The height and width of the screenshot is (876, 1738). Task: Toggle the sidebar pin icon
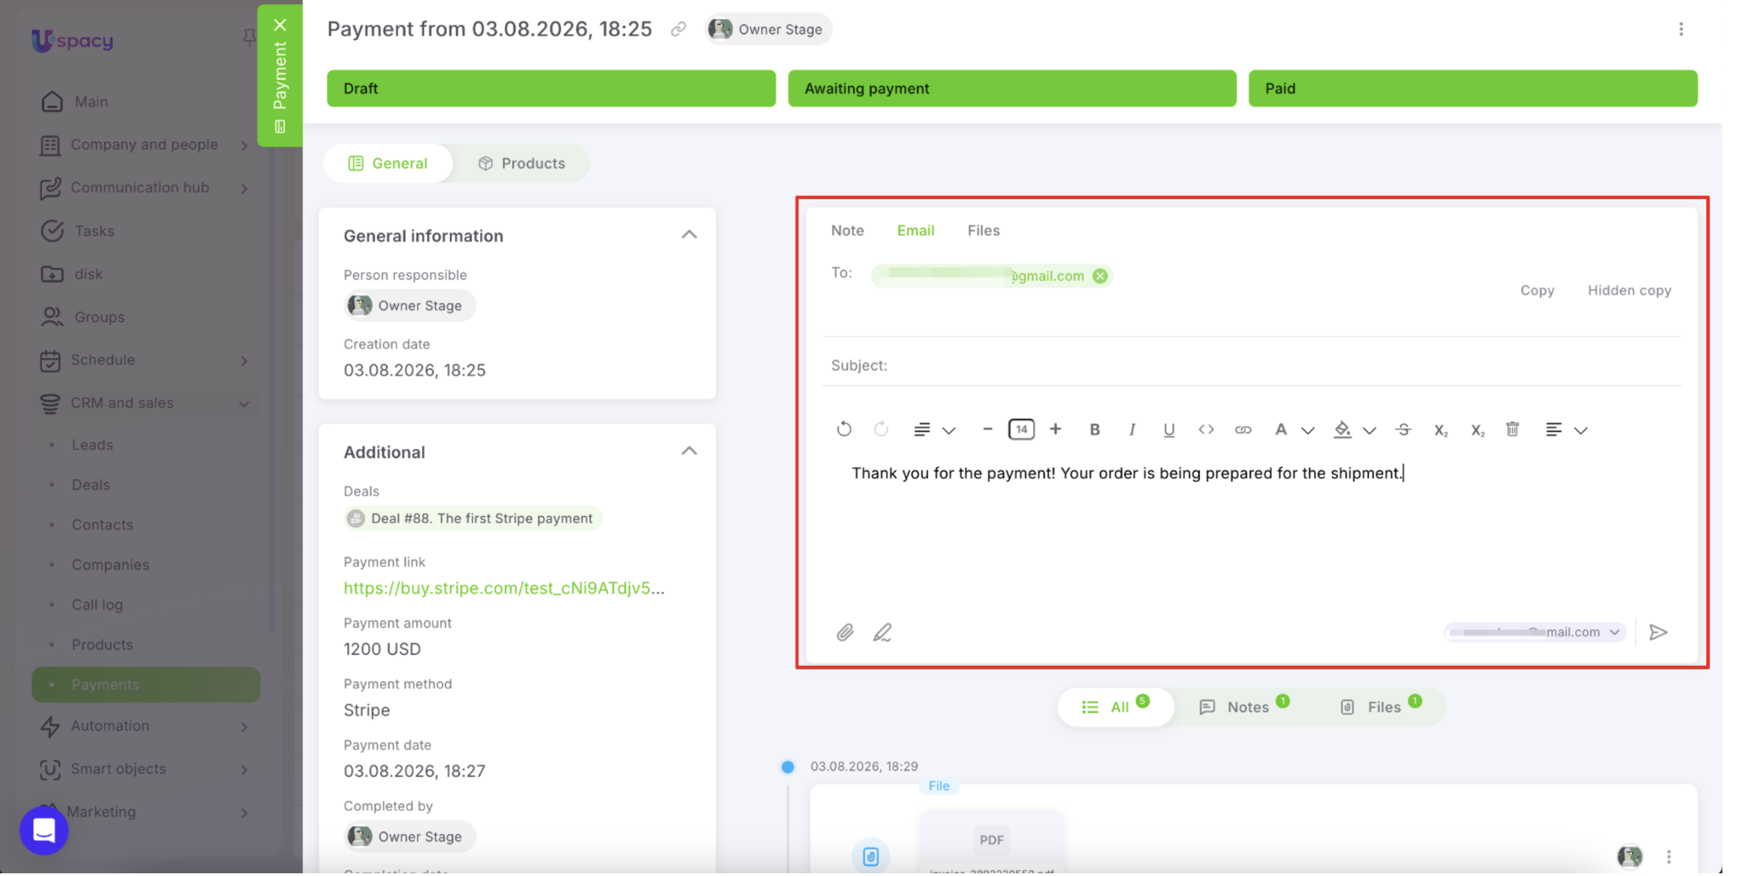coord(249,38)
